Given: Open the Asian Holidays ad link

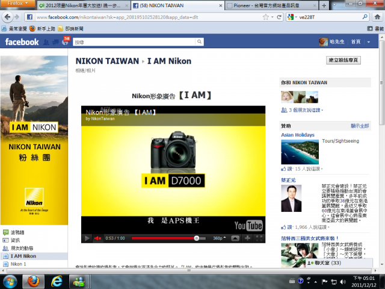Looking at the screenshot, I should pos(298,135).
